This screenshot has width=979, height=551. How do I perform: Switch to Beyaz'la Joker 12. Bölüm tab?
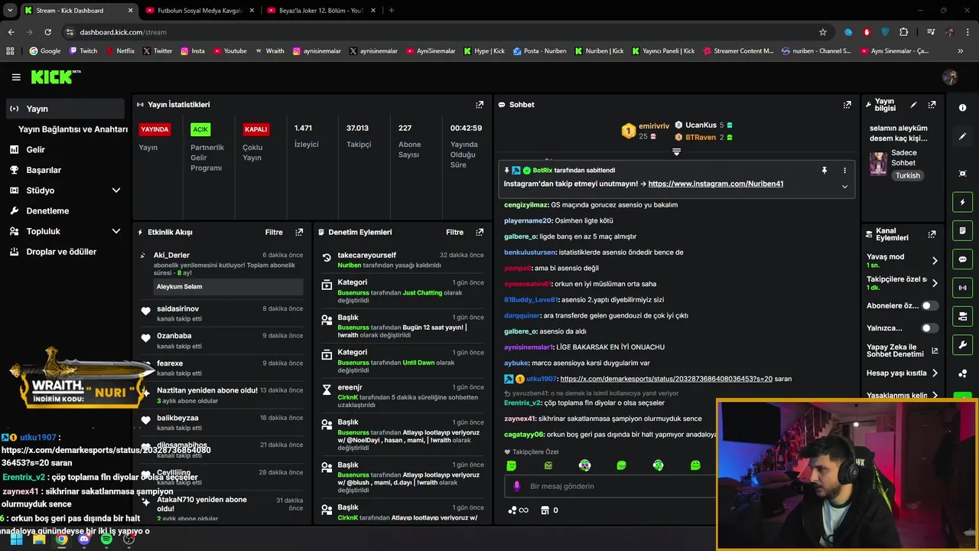coord(322,11)
